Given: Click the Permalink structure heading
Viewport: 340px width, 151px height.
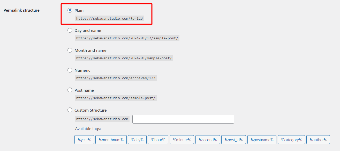Looking at the screenshot, I should (x=21, y=10).
